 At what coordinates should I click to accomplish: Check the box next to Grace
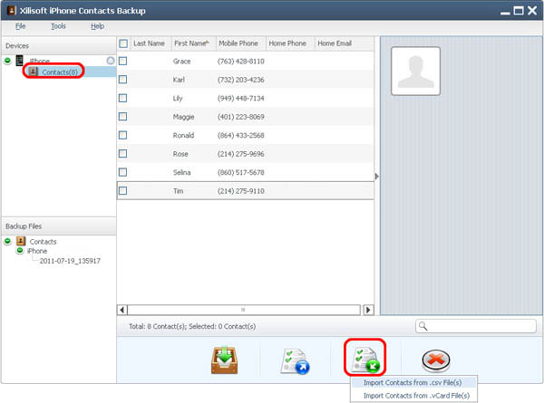[x=122, y=61]
